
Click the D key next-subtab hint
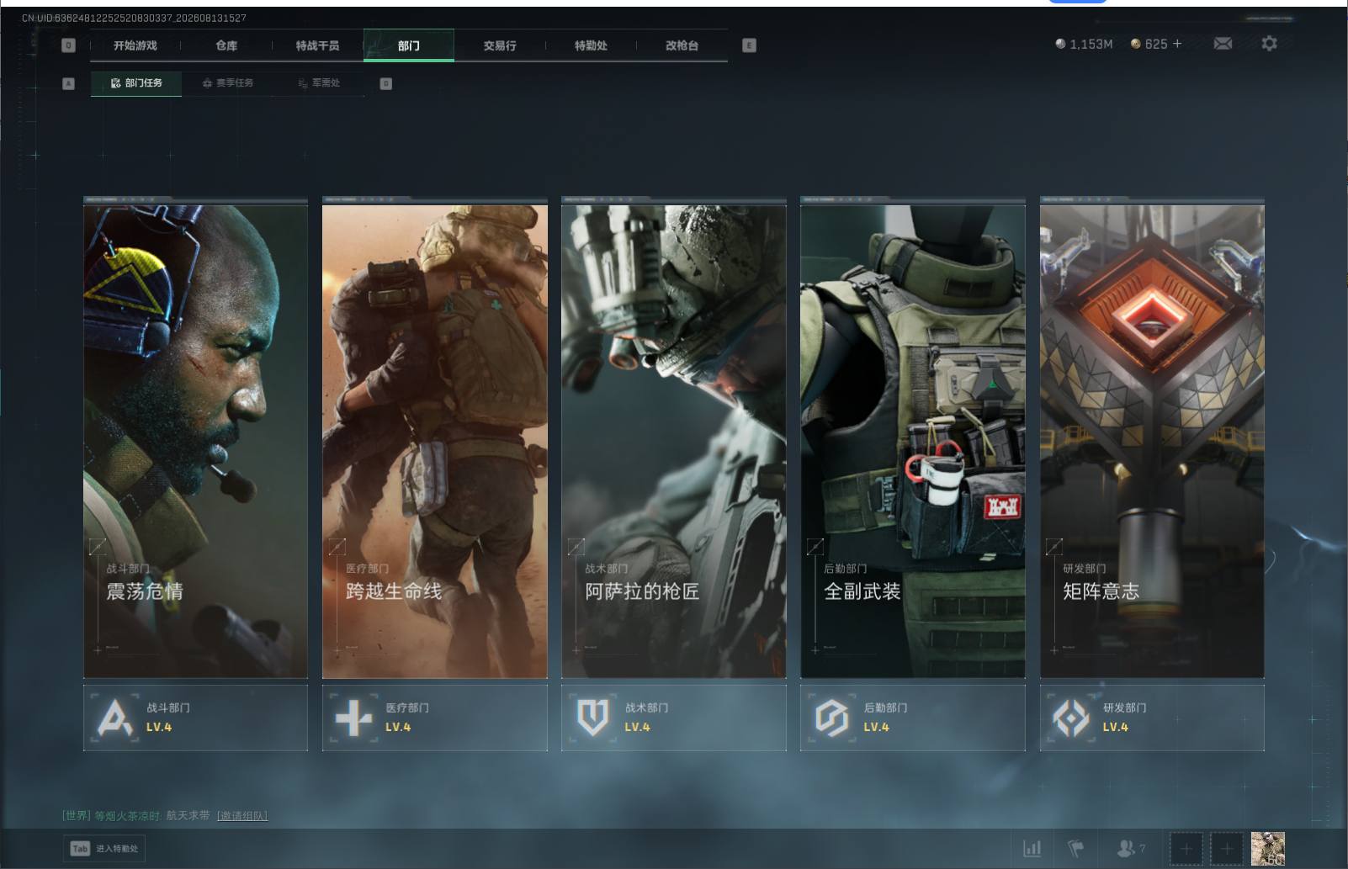click(385, 83)
